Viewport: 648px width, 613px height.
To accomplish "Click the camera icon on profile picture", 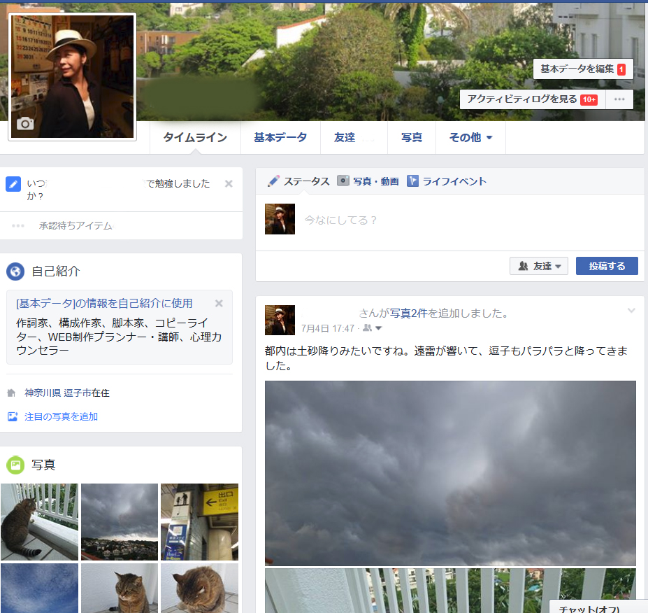I will (x=25, y=123).
